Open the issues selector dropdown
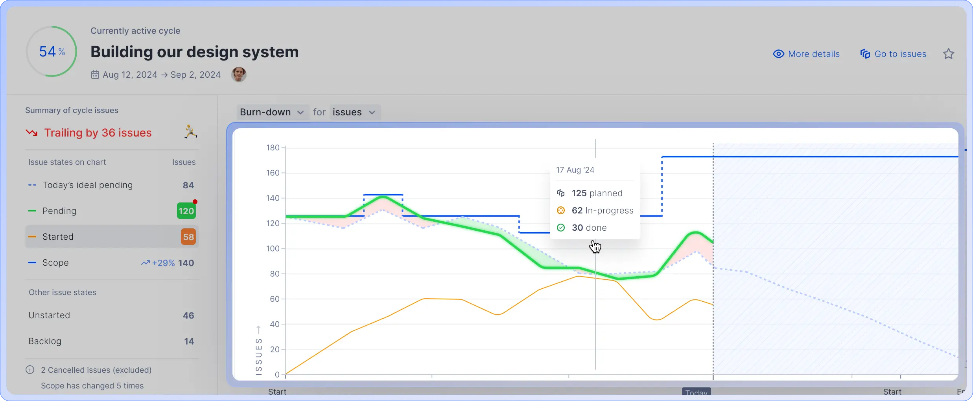Image resolution: width=973 pixels, height=401 pixels. pos(354,112)
